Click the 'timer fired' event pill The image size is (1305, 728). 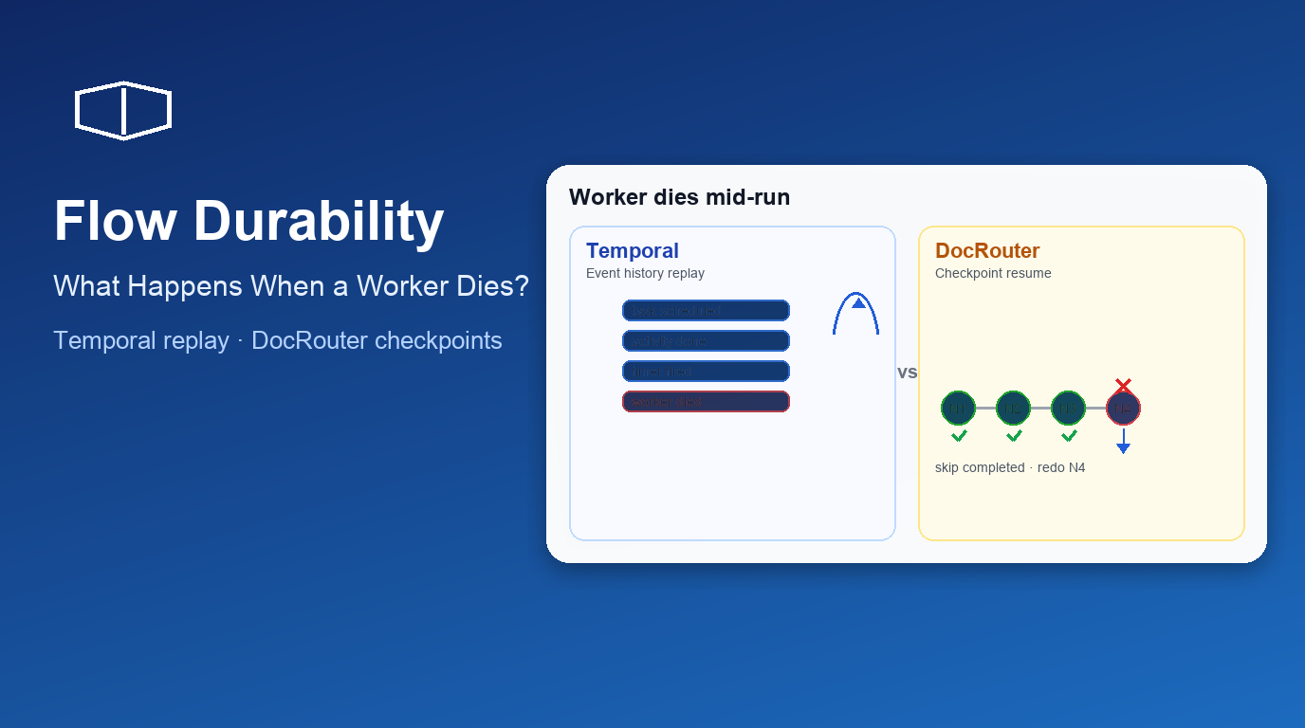coord(706,371)
